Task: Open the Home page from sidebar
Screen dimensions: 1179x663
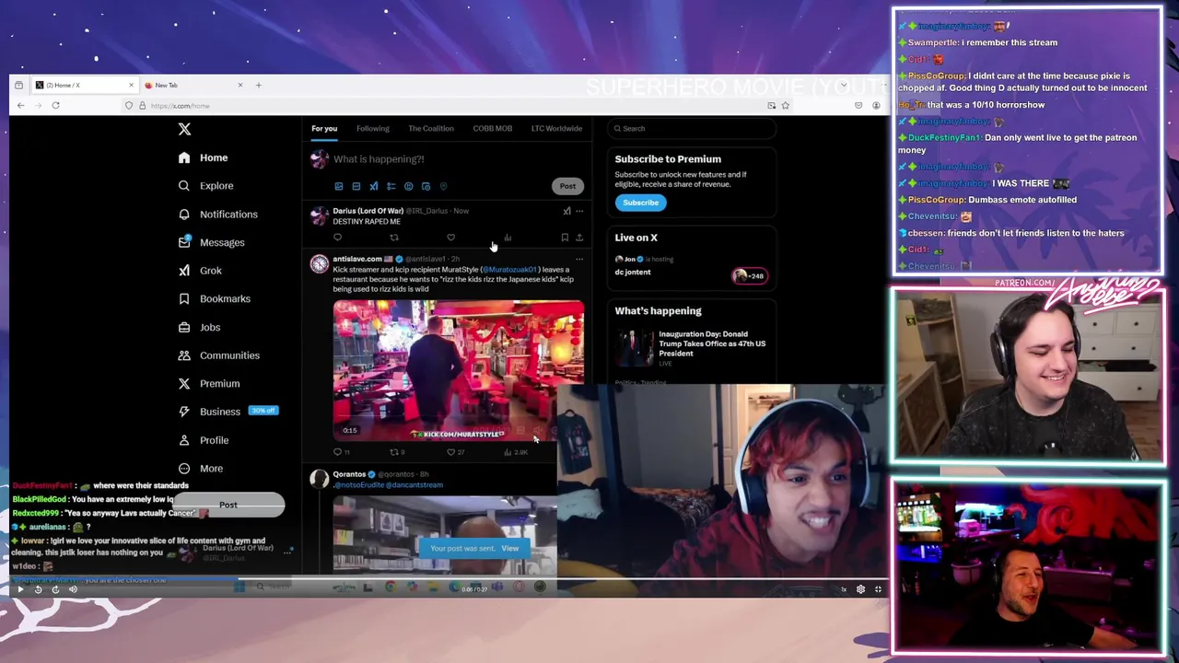Action: click(204, 157)
